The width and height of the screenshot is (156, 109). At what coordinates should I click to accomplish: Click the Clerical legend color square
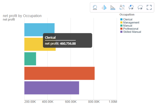pyautogui.click(x=121, y=20)
